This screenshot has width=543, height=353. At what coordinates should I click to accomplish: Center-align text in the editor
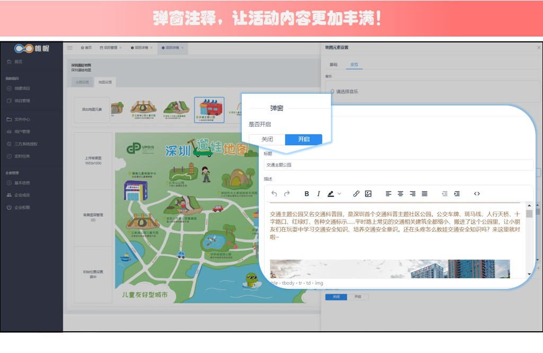pos(400,194)
